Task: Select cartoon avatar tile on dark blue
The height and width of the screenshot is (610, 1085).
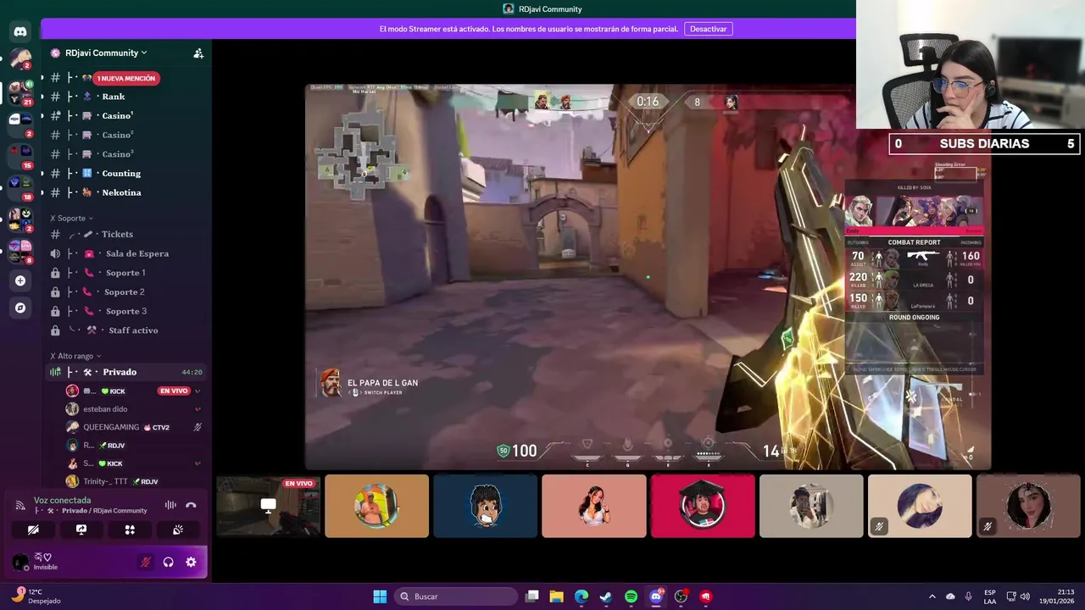Action: [x=485, y=506]
